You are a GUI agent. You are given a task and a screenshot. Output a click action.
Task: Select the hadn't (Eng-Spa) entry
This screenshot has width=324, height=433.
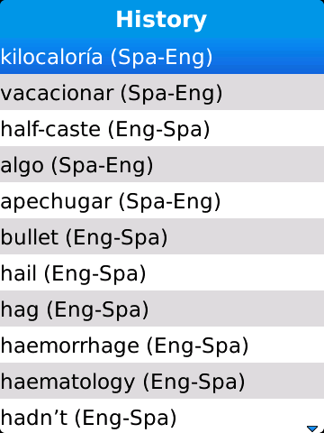point(162,416)
